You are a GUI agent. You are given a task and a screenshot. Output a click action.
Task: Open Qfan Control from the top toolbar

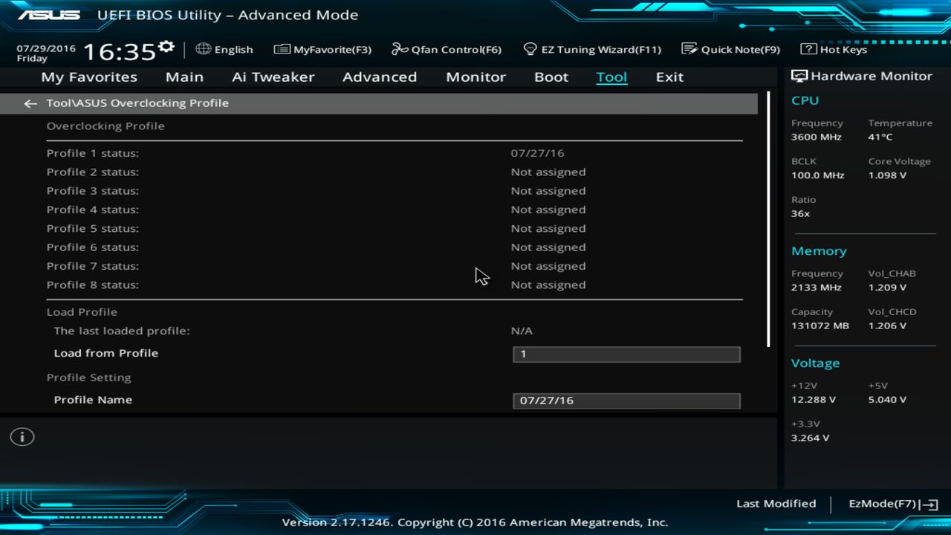446,49
